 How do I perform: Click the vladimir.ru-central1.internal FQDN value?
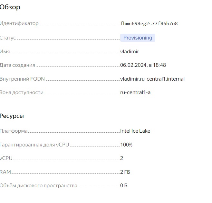point(152,79)
